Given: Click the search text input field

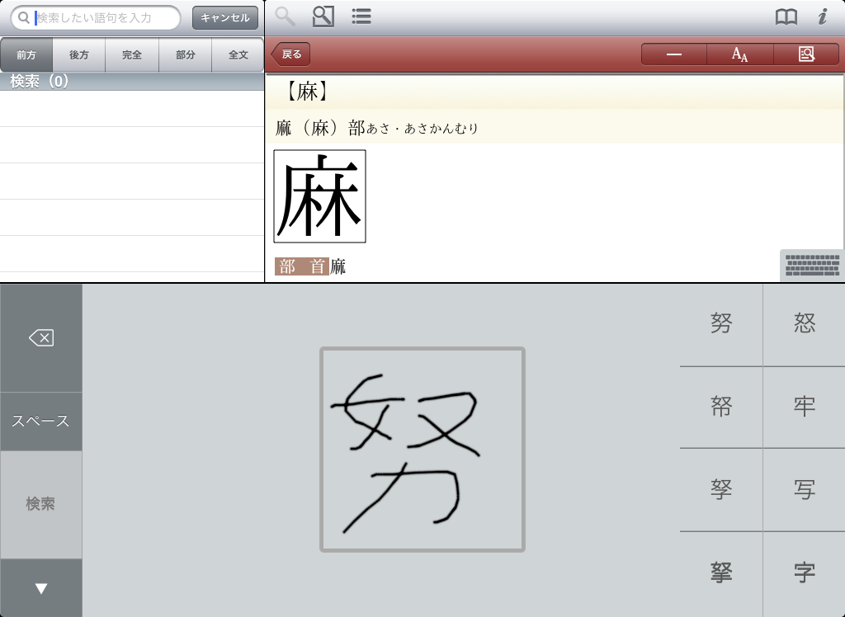Looking at the screenshot, I should coord(103,17).
